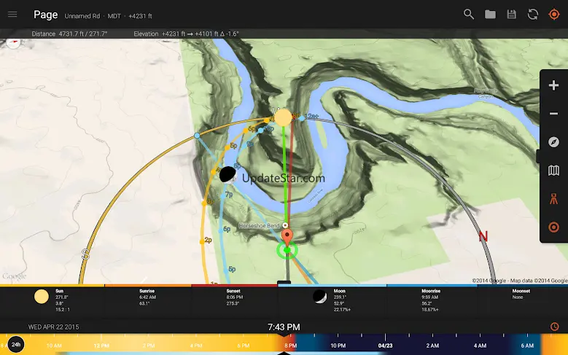Toggle the orange circle target marker
This screenshot has width=568, height=355.
[553, 227]
